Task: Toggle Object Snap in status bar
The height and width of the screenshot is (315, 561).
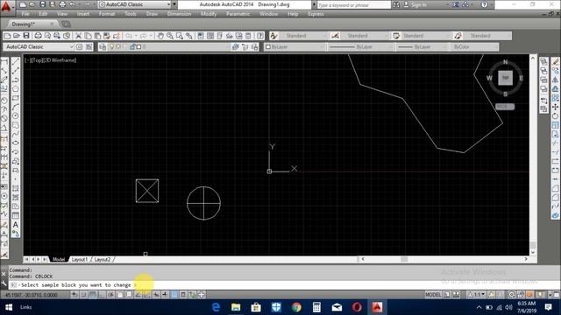Action: 120,295
